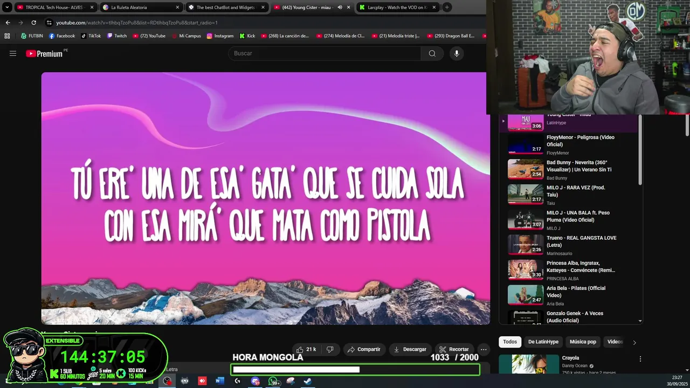Open the Facebook bookmark
690x388 pixels.
click(62, 36)
